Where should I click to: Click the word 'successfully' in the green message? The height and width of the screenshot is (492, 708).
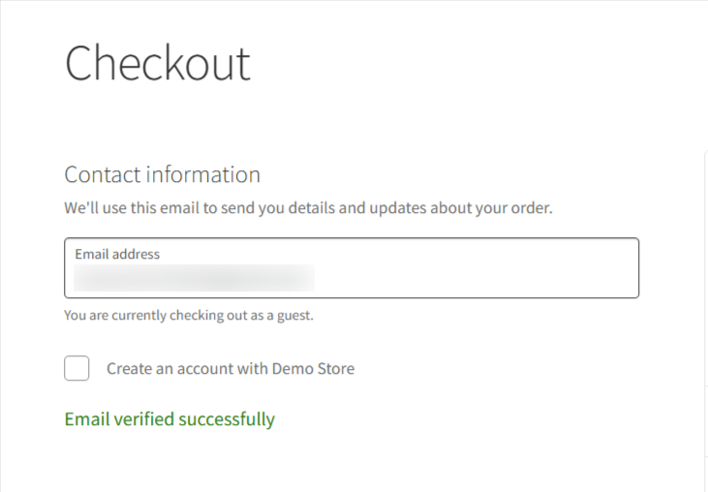coord(227,419)
